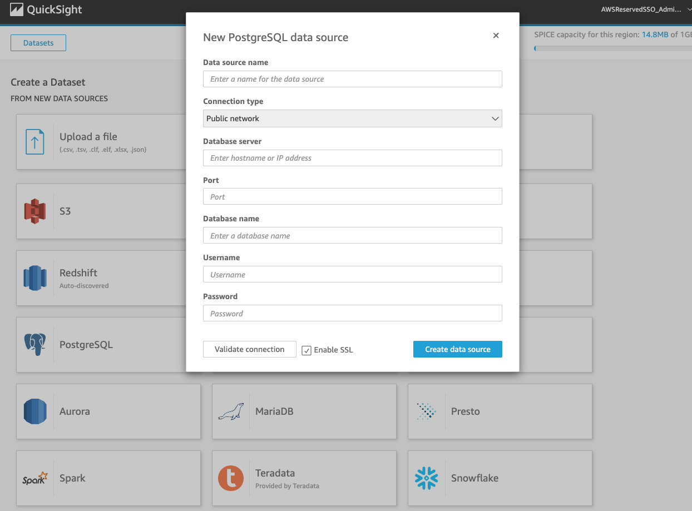Click the Create data source button
The image size is (692, 511).
tap(457, 349)
